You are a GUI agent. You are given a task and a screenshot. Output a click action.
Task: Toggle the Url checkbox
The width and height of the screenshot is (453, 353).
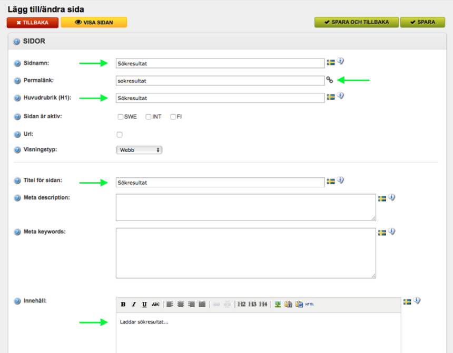coord(120,135)
